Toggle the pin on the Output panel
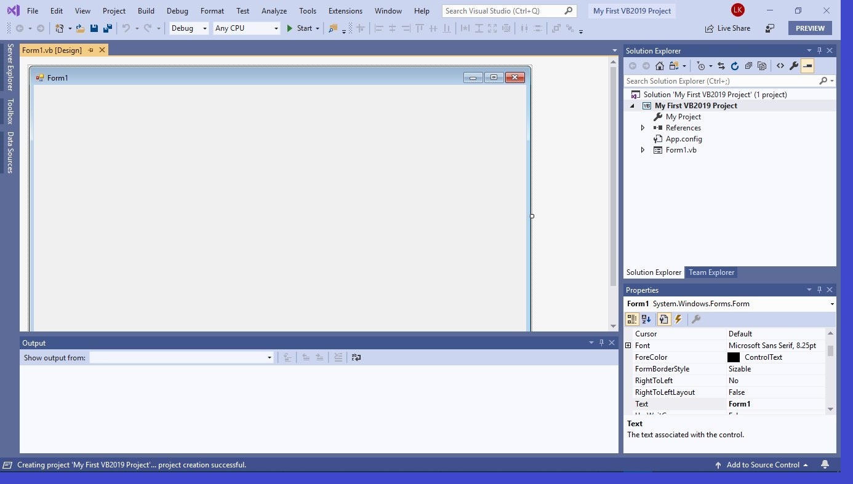This screenshot has width=853, height=484. (601, 343)
